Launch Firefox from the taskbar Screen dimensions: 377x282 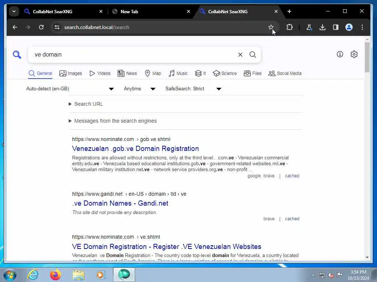click(x=56, y=275)
